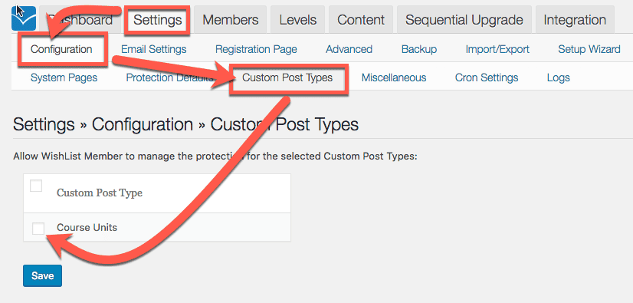Open the Miscellaneous link
The width and height of the screenshot is (633, 303).
394,77
